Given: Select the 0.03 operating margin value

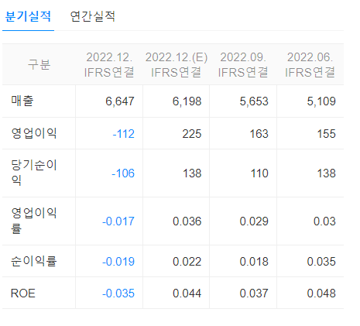Looking at the screenshot, I should [324, 221].
